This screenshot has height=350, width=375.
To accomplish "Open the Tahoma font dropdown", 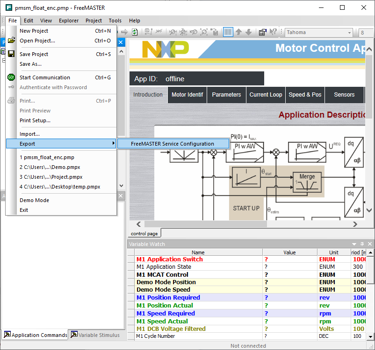I will pos(349,33).
